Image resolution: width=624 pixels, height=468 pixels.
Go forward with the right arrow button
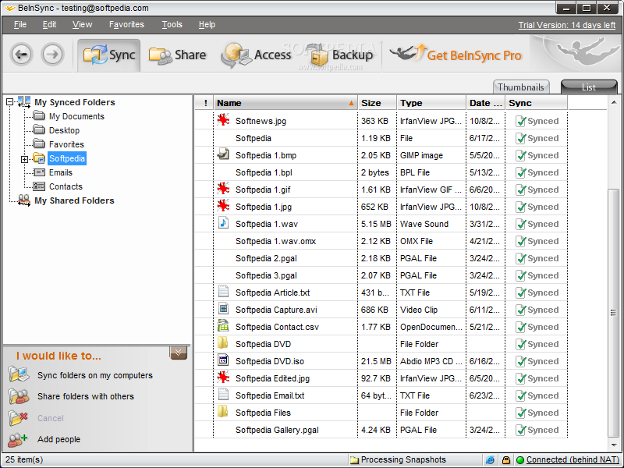click(52, 54)
